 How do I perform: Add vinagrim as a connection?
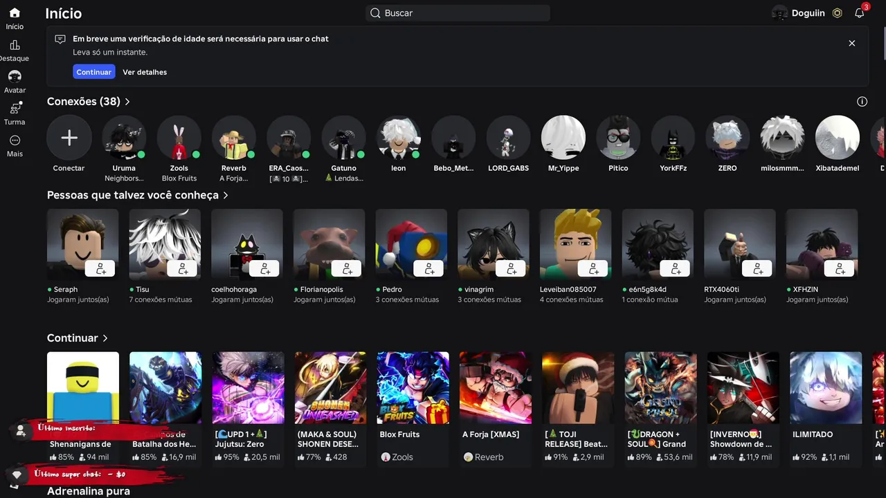(x=512, y=269)
